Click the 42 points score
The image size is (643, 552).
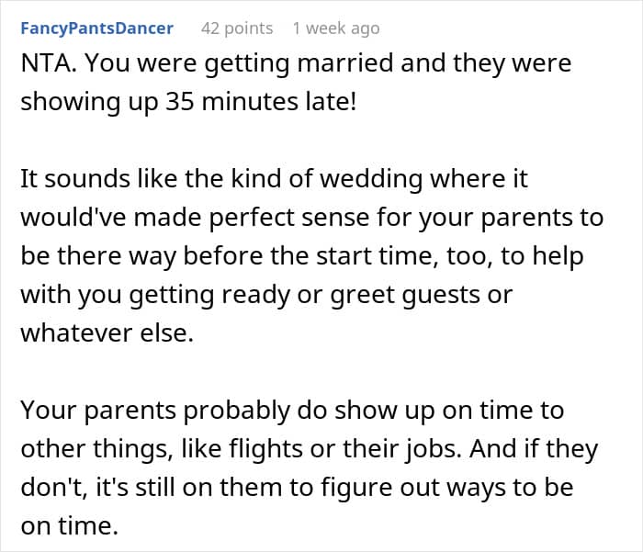[237, 28]
